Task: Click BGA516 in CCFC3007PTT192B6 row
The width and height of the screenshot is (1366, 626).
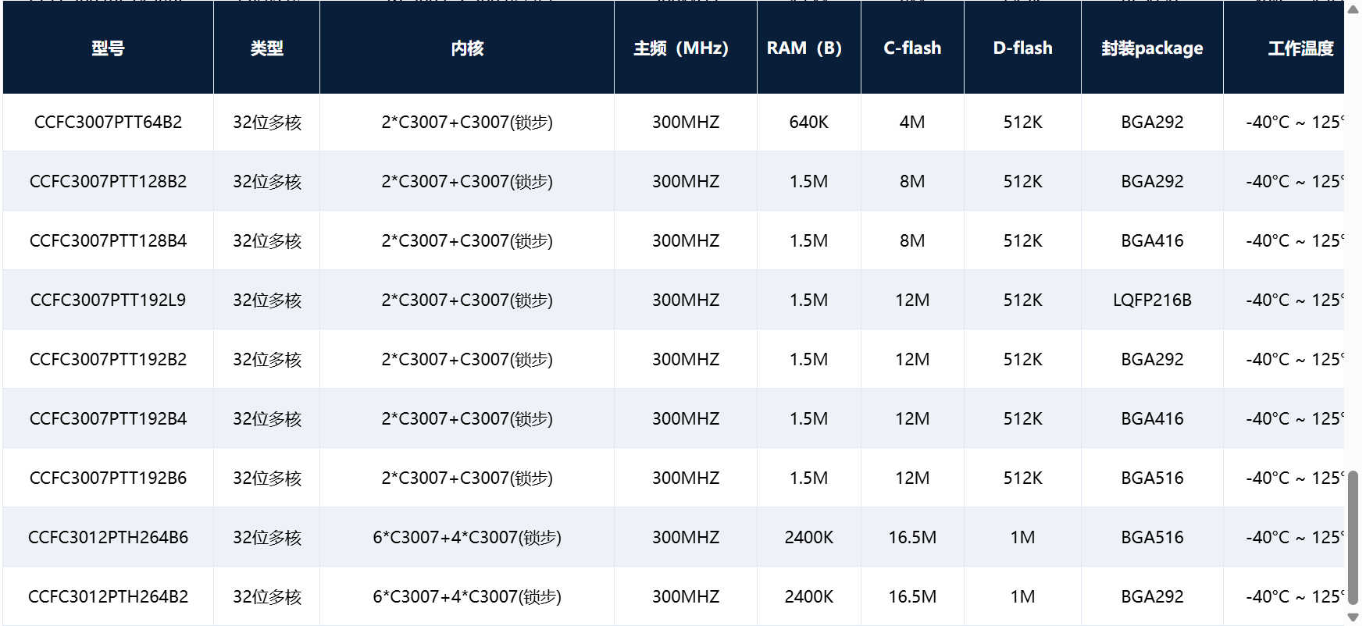Action: click(x=1152, y=478)
